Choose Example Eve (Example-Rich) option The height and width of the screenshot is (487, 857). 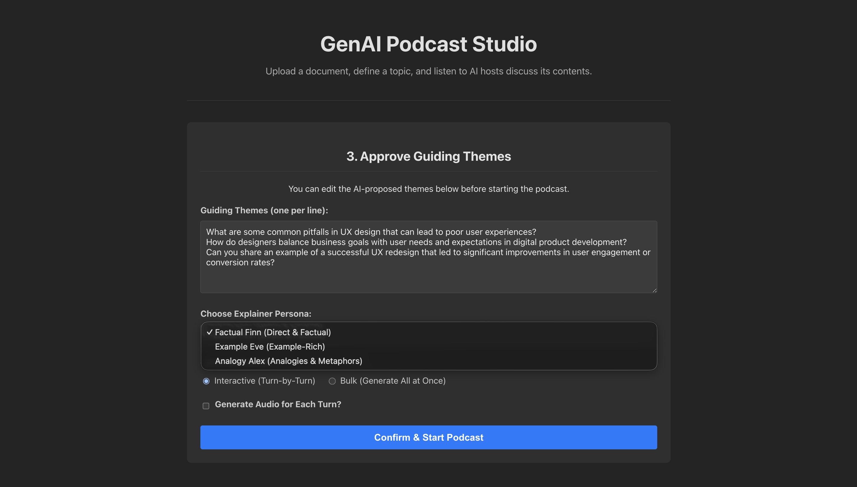[270, 347]
